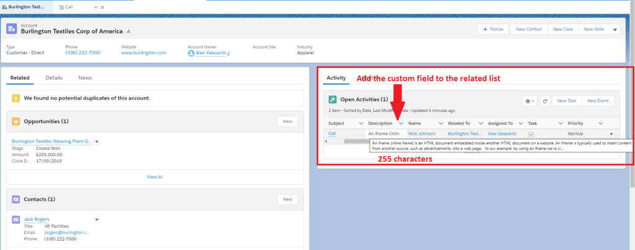Image resolution: width=635 pixels, height=250 pixels.
Task: Open the www.burlington.com website link
Action: coord(144,53)
